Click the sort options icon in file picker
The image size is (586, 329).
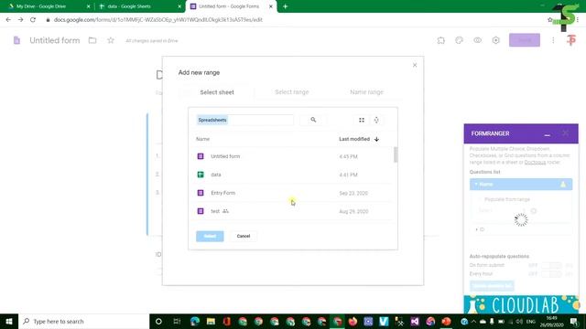pos(376,120)
